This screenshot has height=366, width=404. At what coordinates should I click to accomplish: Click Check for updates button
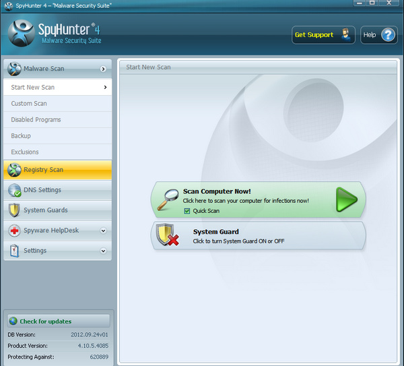(x=58, y=322)
